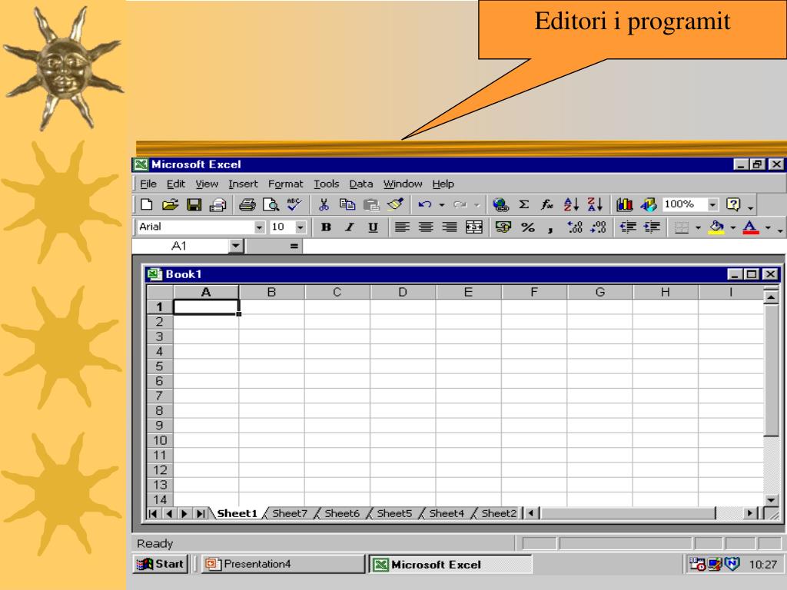
Task: Open the Undo history dropdown arrow
Action: pos(442,204)
